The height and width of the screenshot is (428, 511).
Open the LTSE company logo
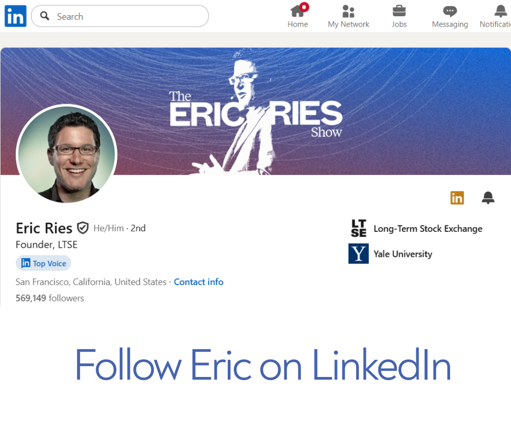pos(358,228)
